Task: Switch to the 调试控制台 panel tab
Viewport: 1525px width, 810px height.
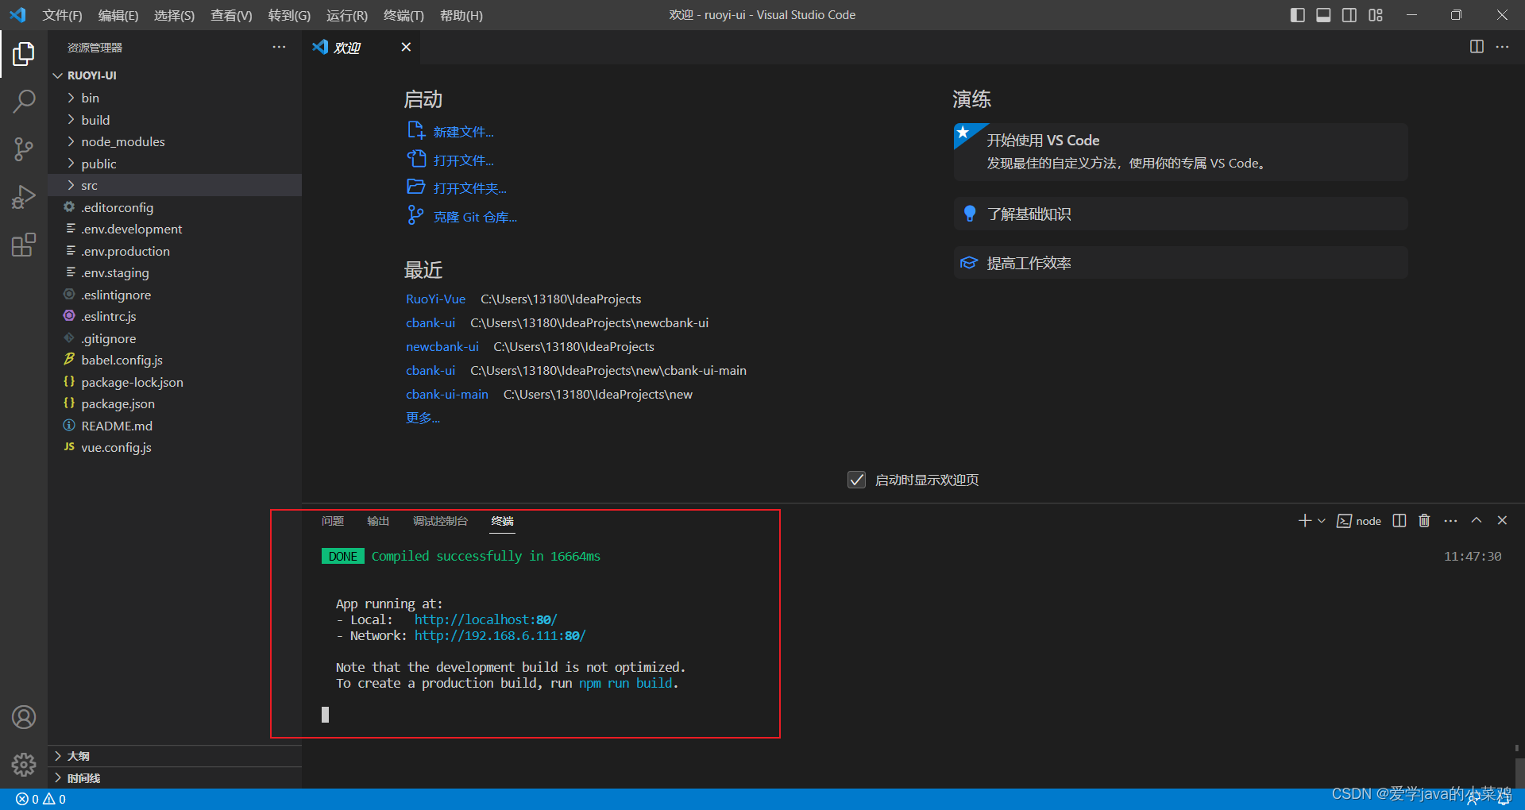Action: [440, 521]
